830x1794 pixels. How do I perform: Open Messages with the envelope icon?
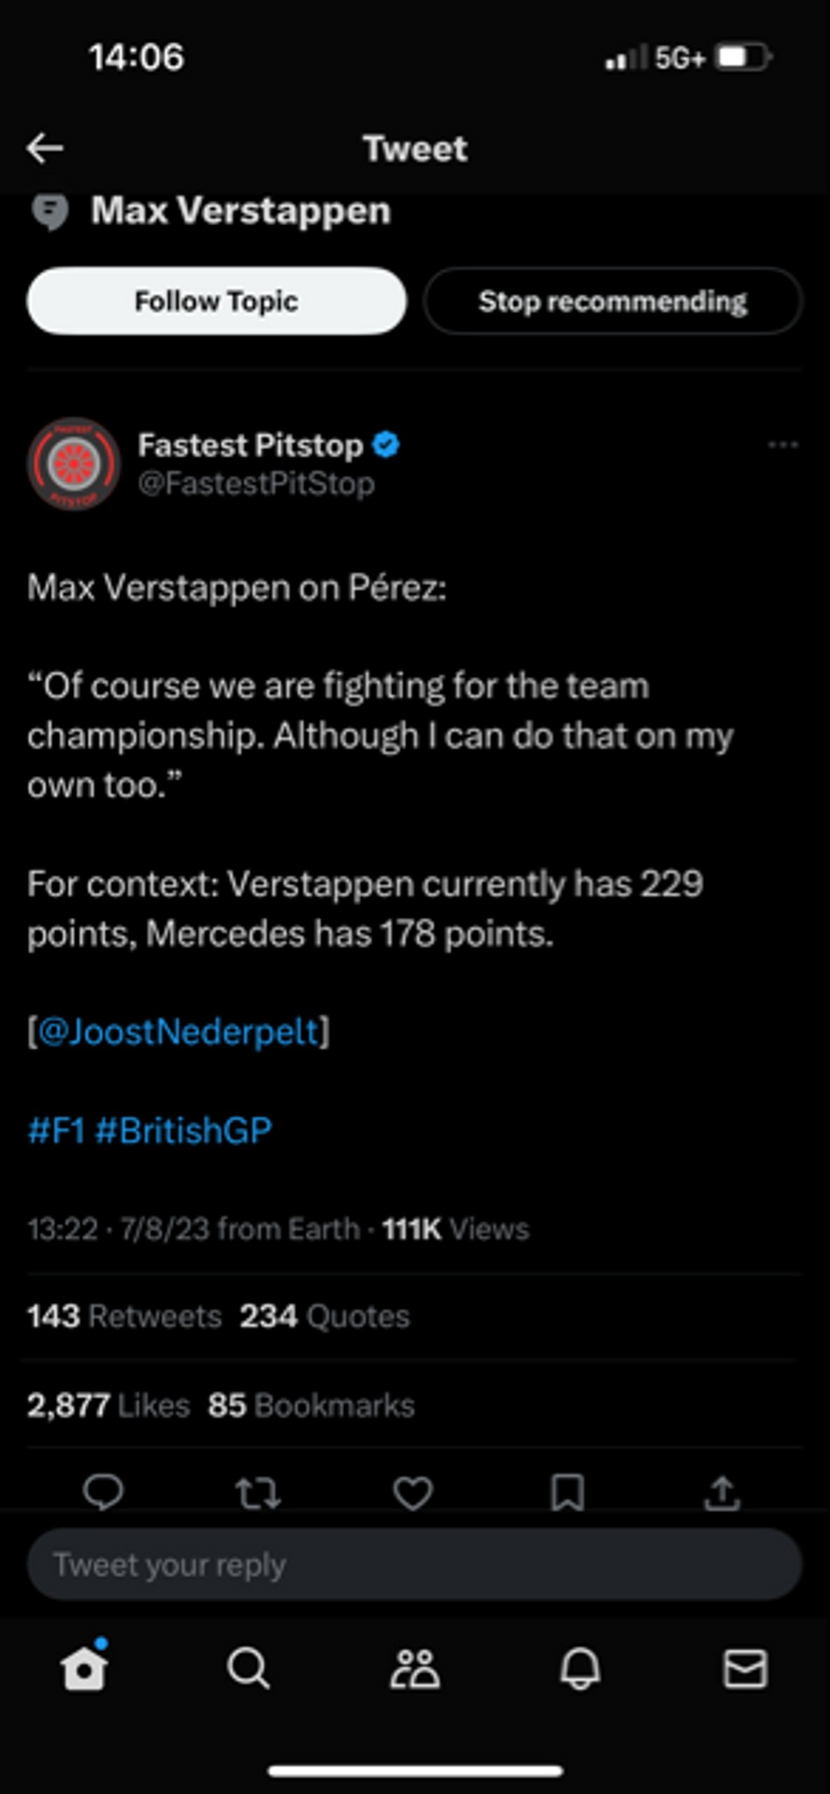point(745,1668)
